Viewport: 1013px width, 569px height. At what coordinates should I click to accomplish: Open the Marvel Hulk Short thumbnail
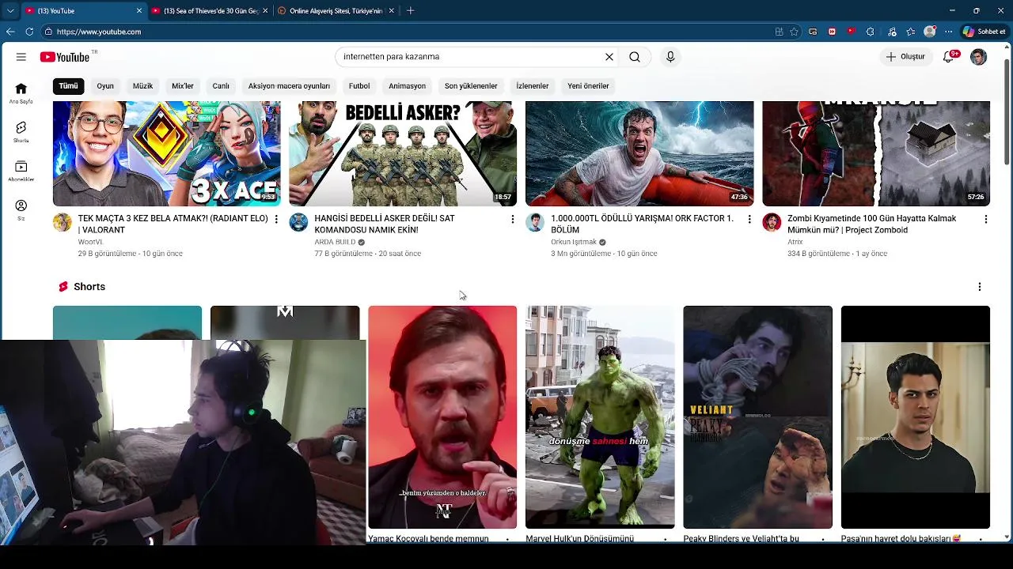point(600,417)
